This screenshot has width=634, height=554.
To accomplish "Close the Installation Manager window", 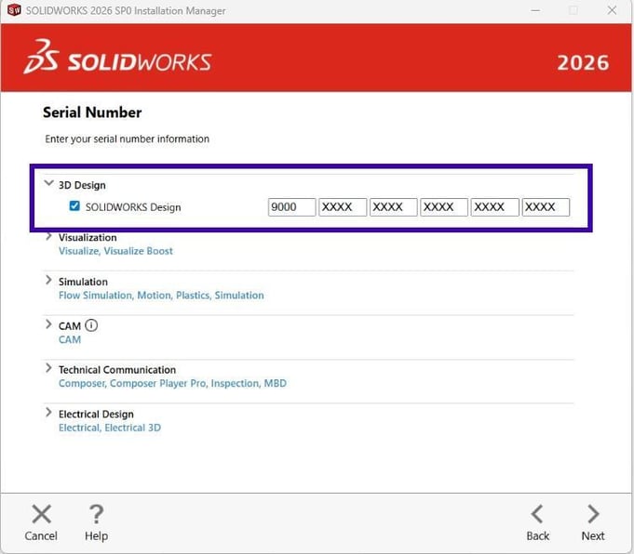I will click(x=612, y=10).
